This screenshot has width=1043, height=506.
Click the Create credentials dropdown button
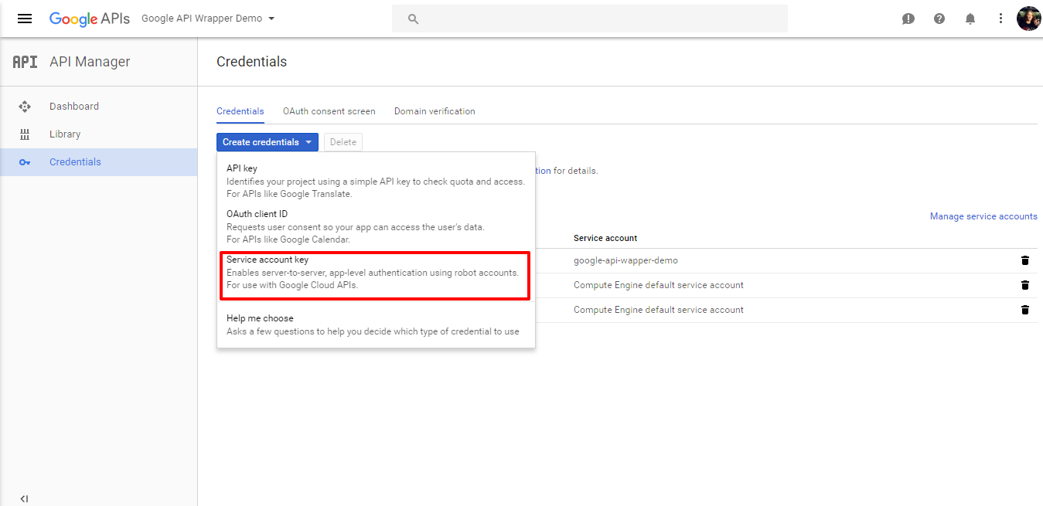click(268, 142)
